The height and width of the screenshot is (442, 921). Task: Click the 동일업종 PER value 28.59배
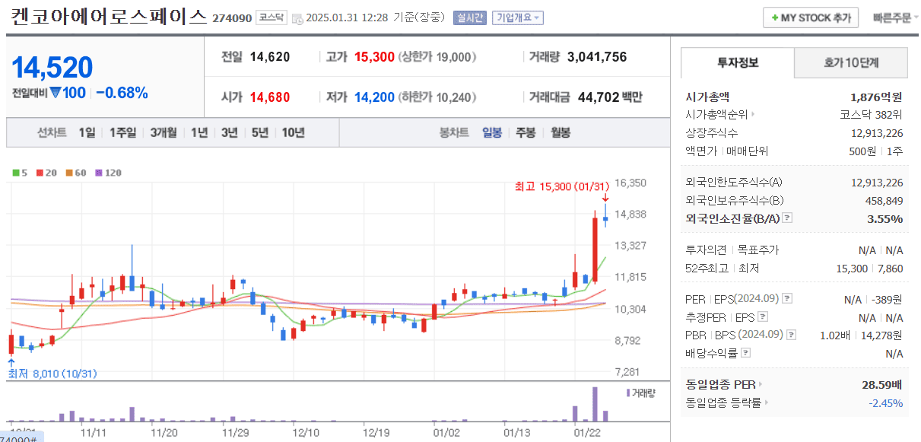click(882, 385)
